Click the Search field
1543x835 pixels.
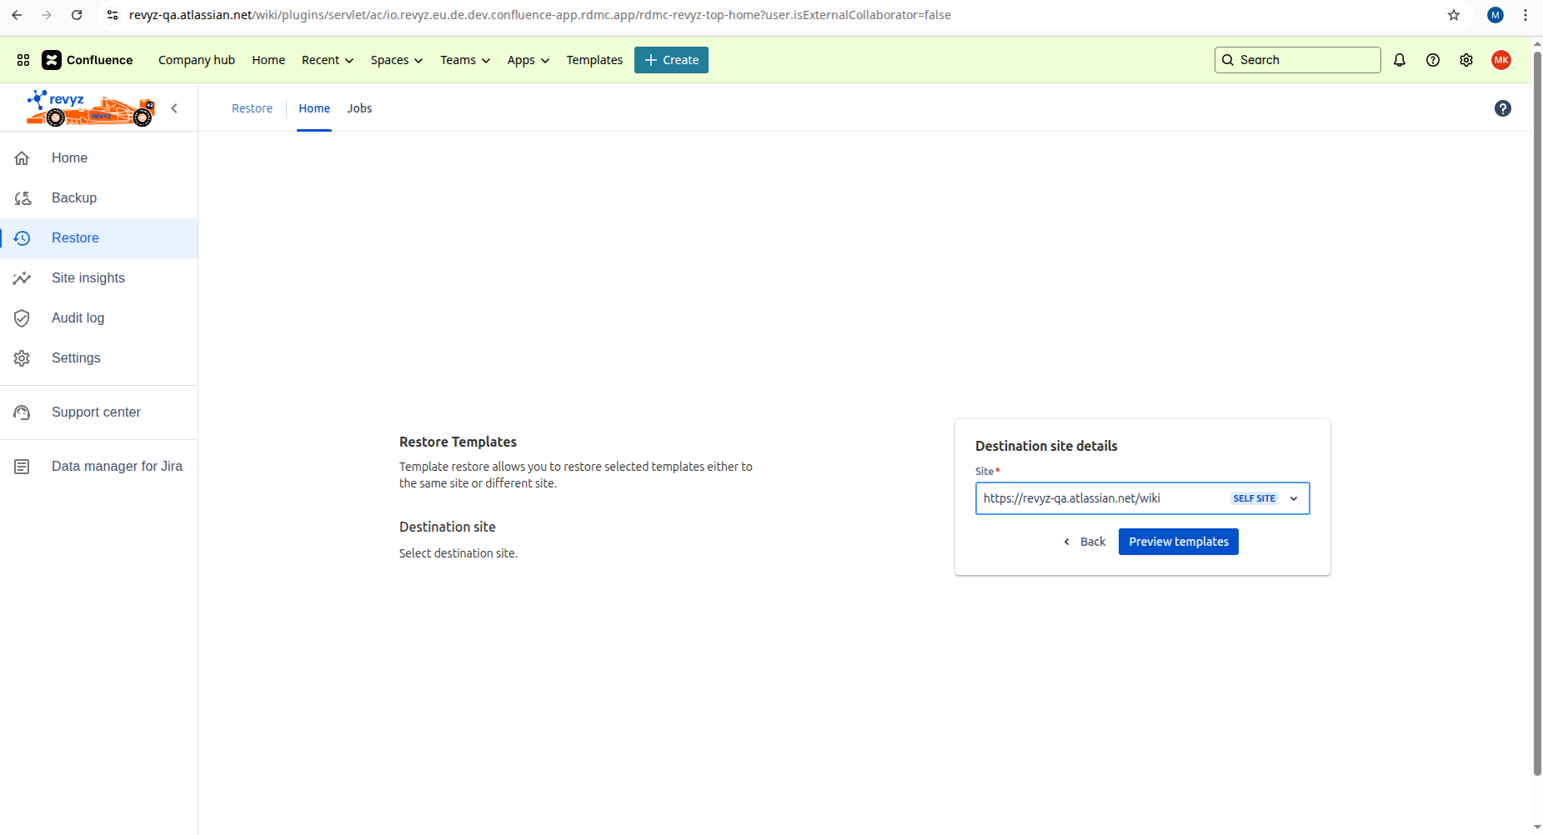tap(1297, 59)
